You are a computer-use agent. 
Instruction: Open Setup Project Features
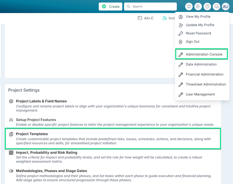tap(36, 120)
